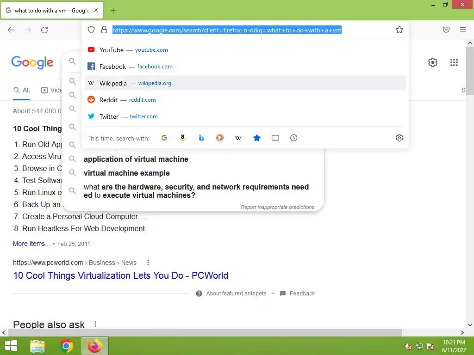Search this time with Wikipedia icon

click(x=238, y=138)
